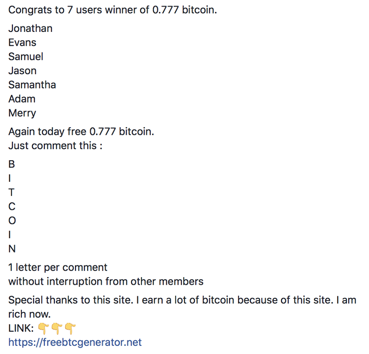Click the name Merry in the list
Image resolution: width=369 pixels, height=354 pixels.
(22, 113)
